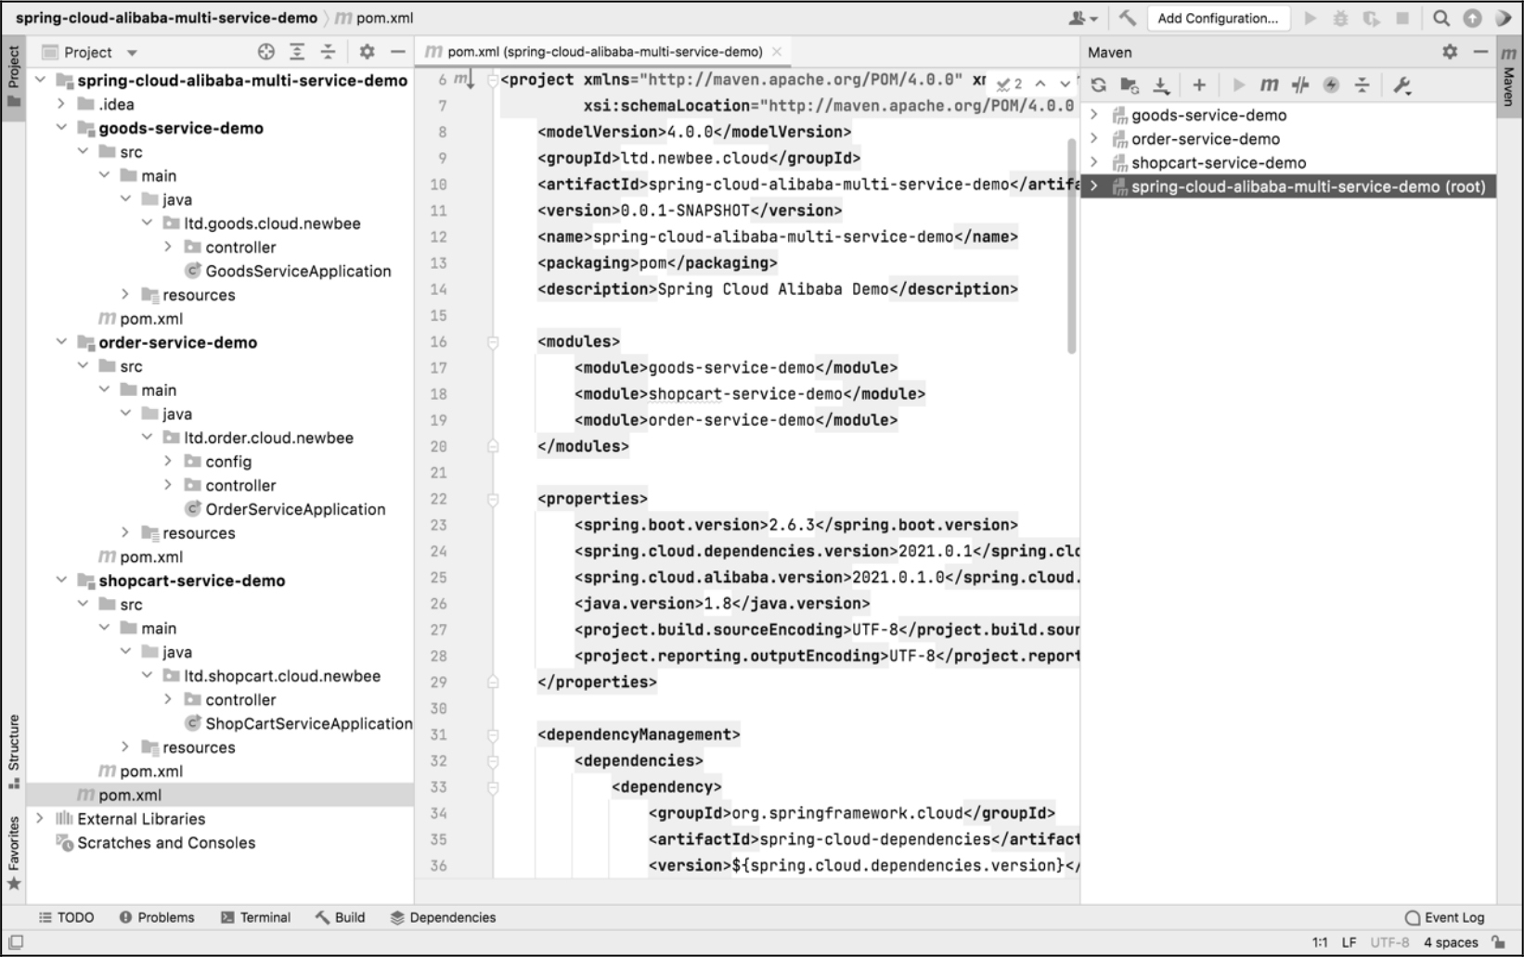Screen dimensions: 1524x957
Task: Fold the properties block at line 22
Action: [493, 499]
